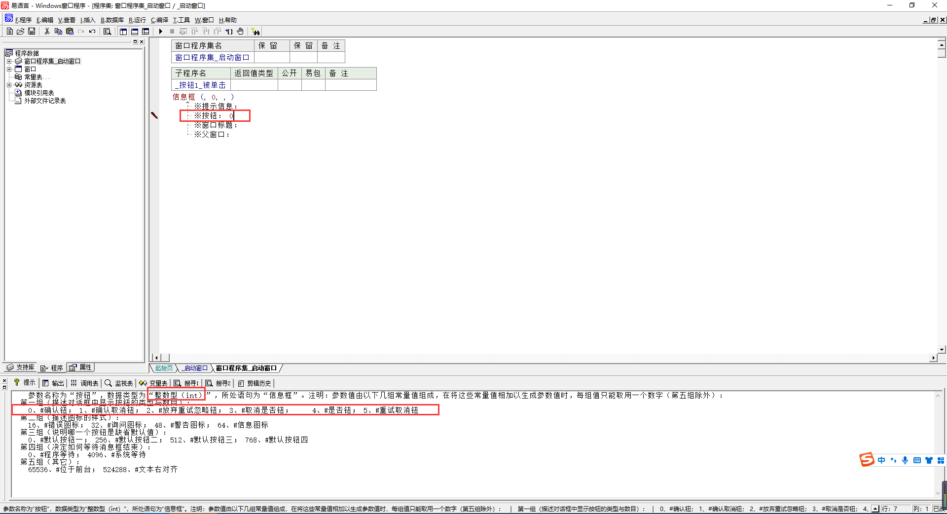Open the 变量表 output tab
The image size is (947, 514).
(x=153, y=383)
